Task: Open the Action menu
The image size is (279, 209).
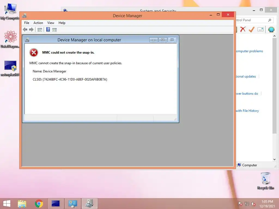Action: pos(38,23)
